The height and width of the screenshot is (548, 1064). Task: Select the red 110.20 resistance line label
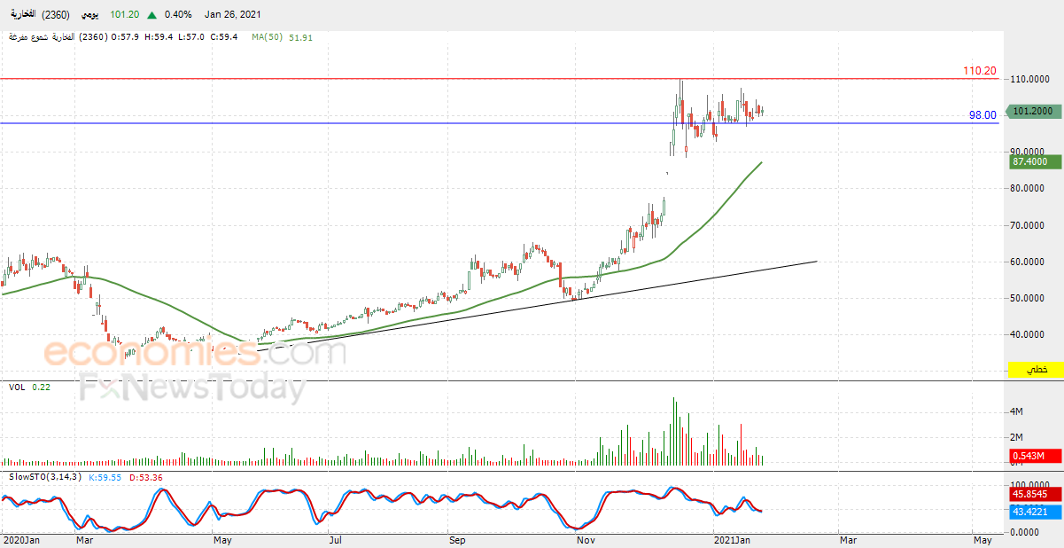pyautogui.click(x=980, y=71)
